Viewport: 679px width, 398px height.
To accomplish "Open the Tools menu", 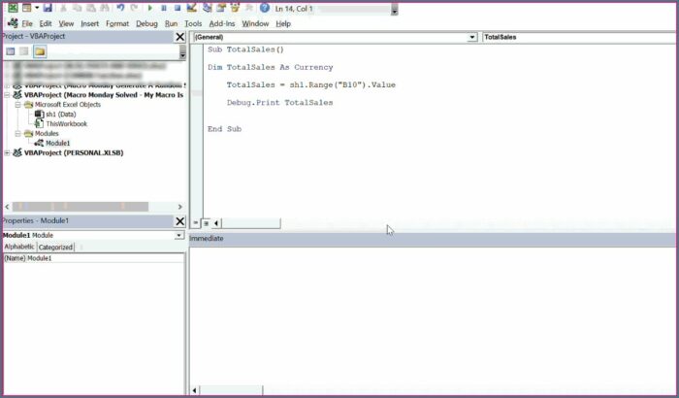I will click(193, 24).
